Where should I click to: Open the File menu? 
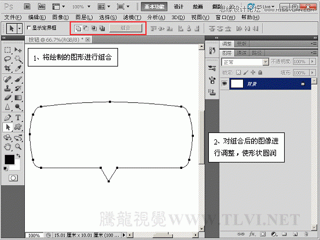click(13, 17)
